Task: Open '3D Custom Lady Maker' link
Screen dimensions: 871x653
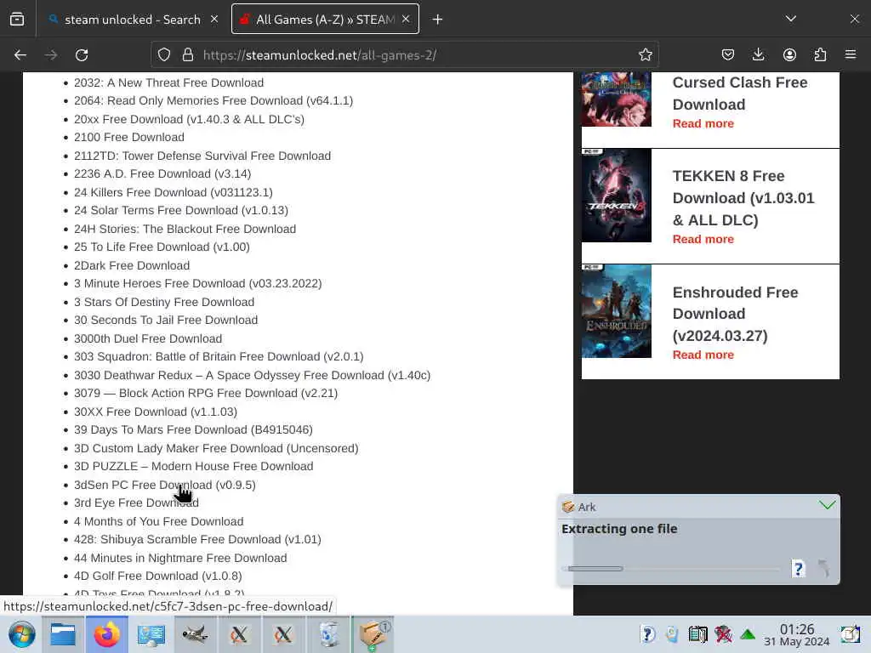Action: pos(216,449)
